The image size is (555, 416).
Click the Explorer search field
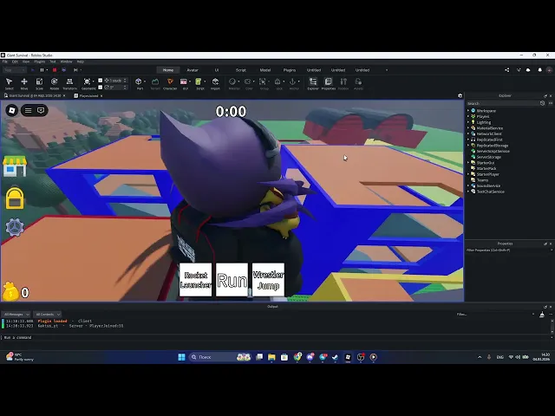click(503, 103)
